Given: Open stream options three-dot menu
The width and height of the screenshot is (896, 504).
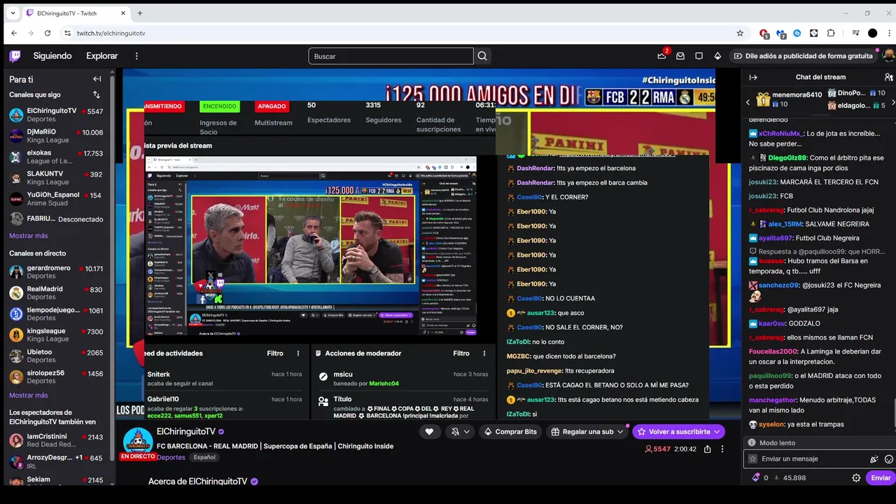Looking at the screenshot, I should pyautogui.click(x=722, y=449).
